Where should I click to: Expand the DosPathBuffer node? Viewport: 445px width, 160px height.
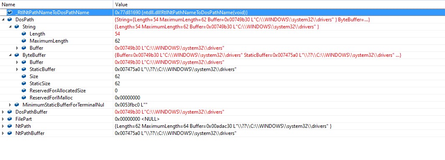point(3,112)
